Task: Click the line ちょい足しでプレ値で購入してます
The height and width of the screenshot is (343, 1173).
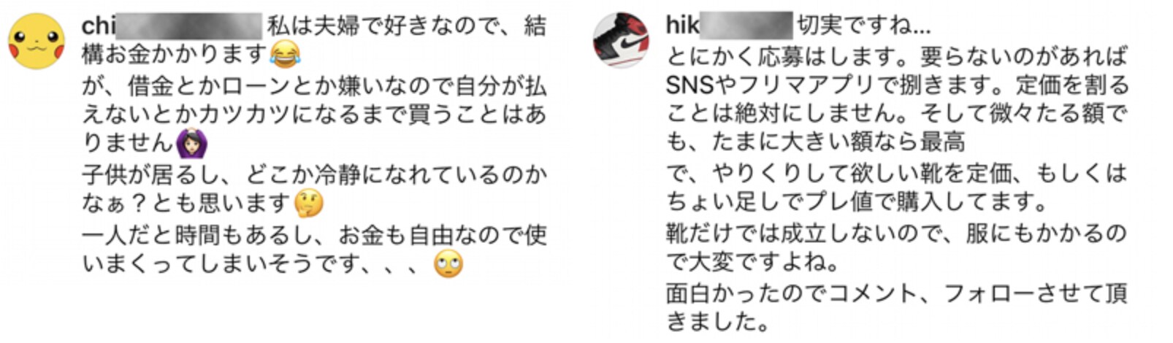Action: 857,201
